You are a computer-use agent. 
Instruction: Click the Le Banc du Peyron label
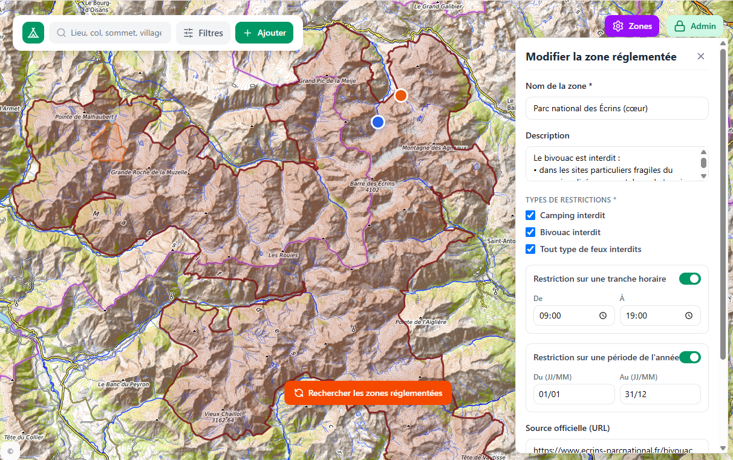pyautogui.click(x=122, y=384)
